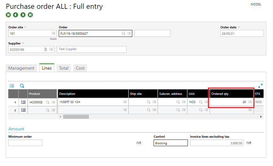273x166 pixels.
Task: Click the Test Supplier name field
Action: coord(92,49)
